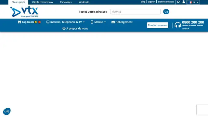Click the headphones support icon
This screenshot has height=117, width=208.
[x=178, y=25]
